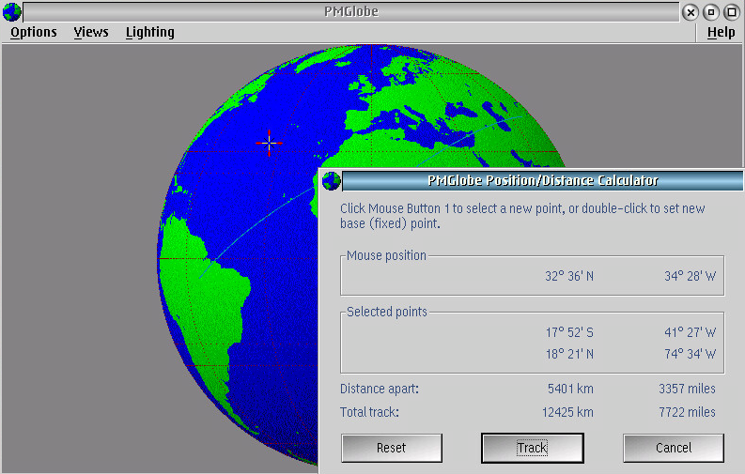Click the 'Selected points' group label

387,312
